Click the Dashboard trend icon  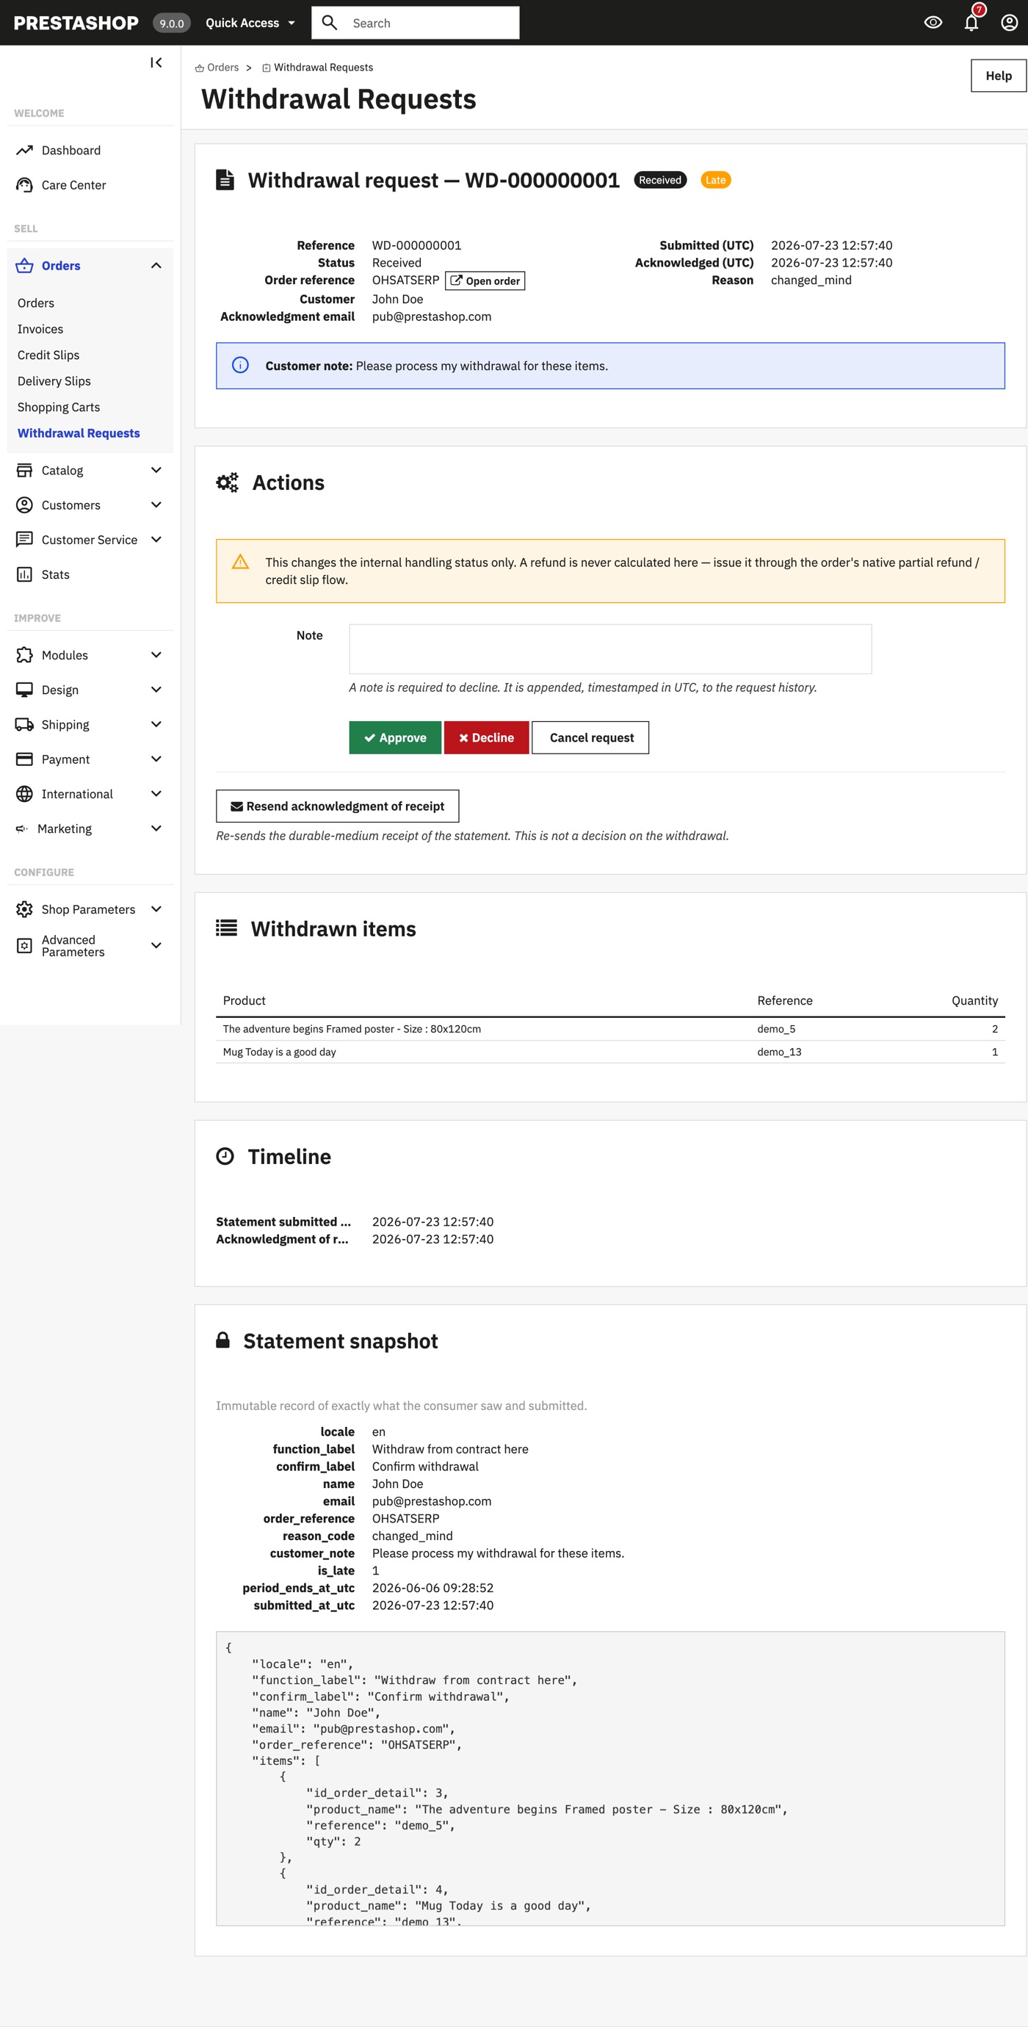point(24,151)
